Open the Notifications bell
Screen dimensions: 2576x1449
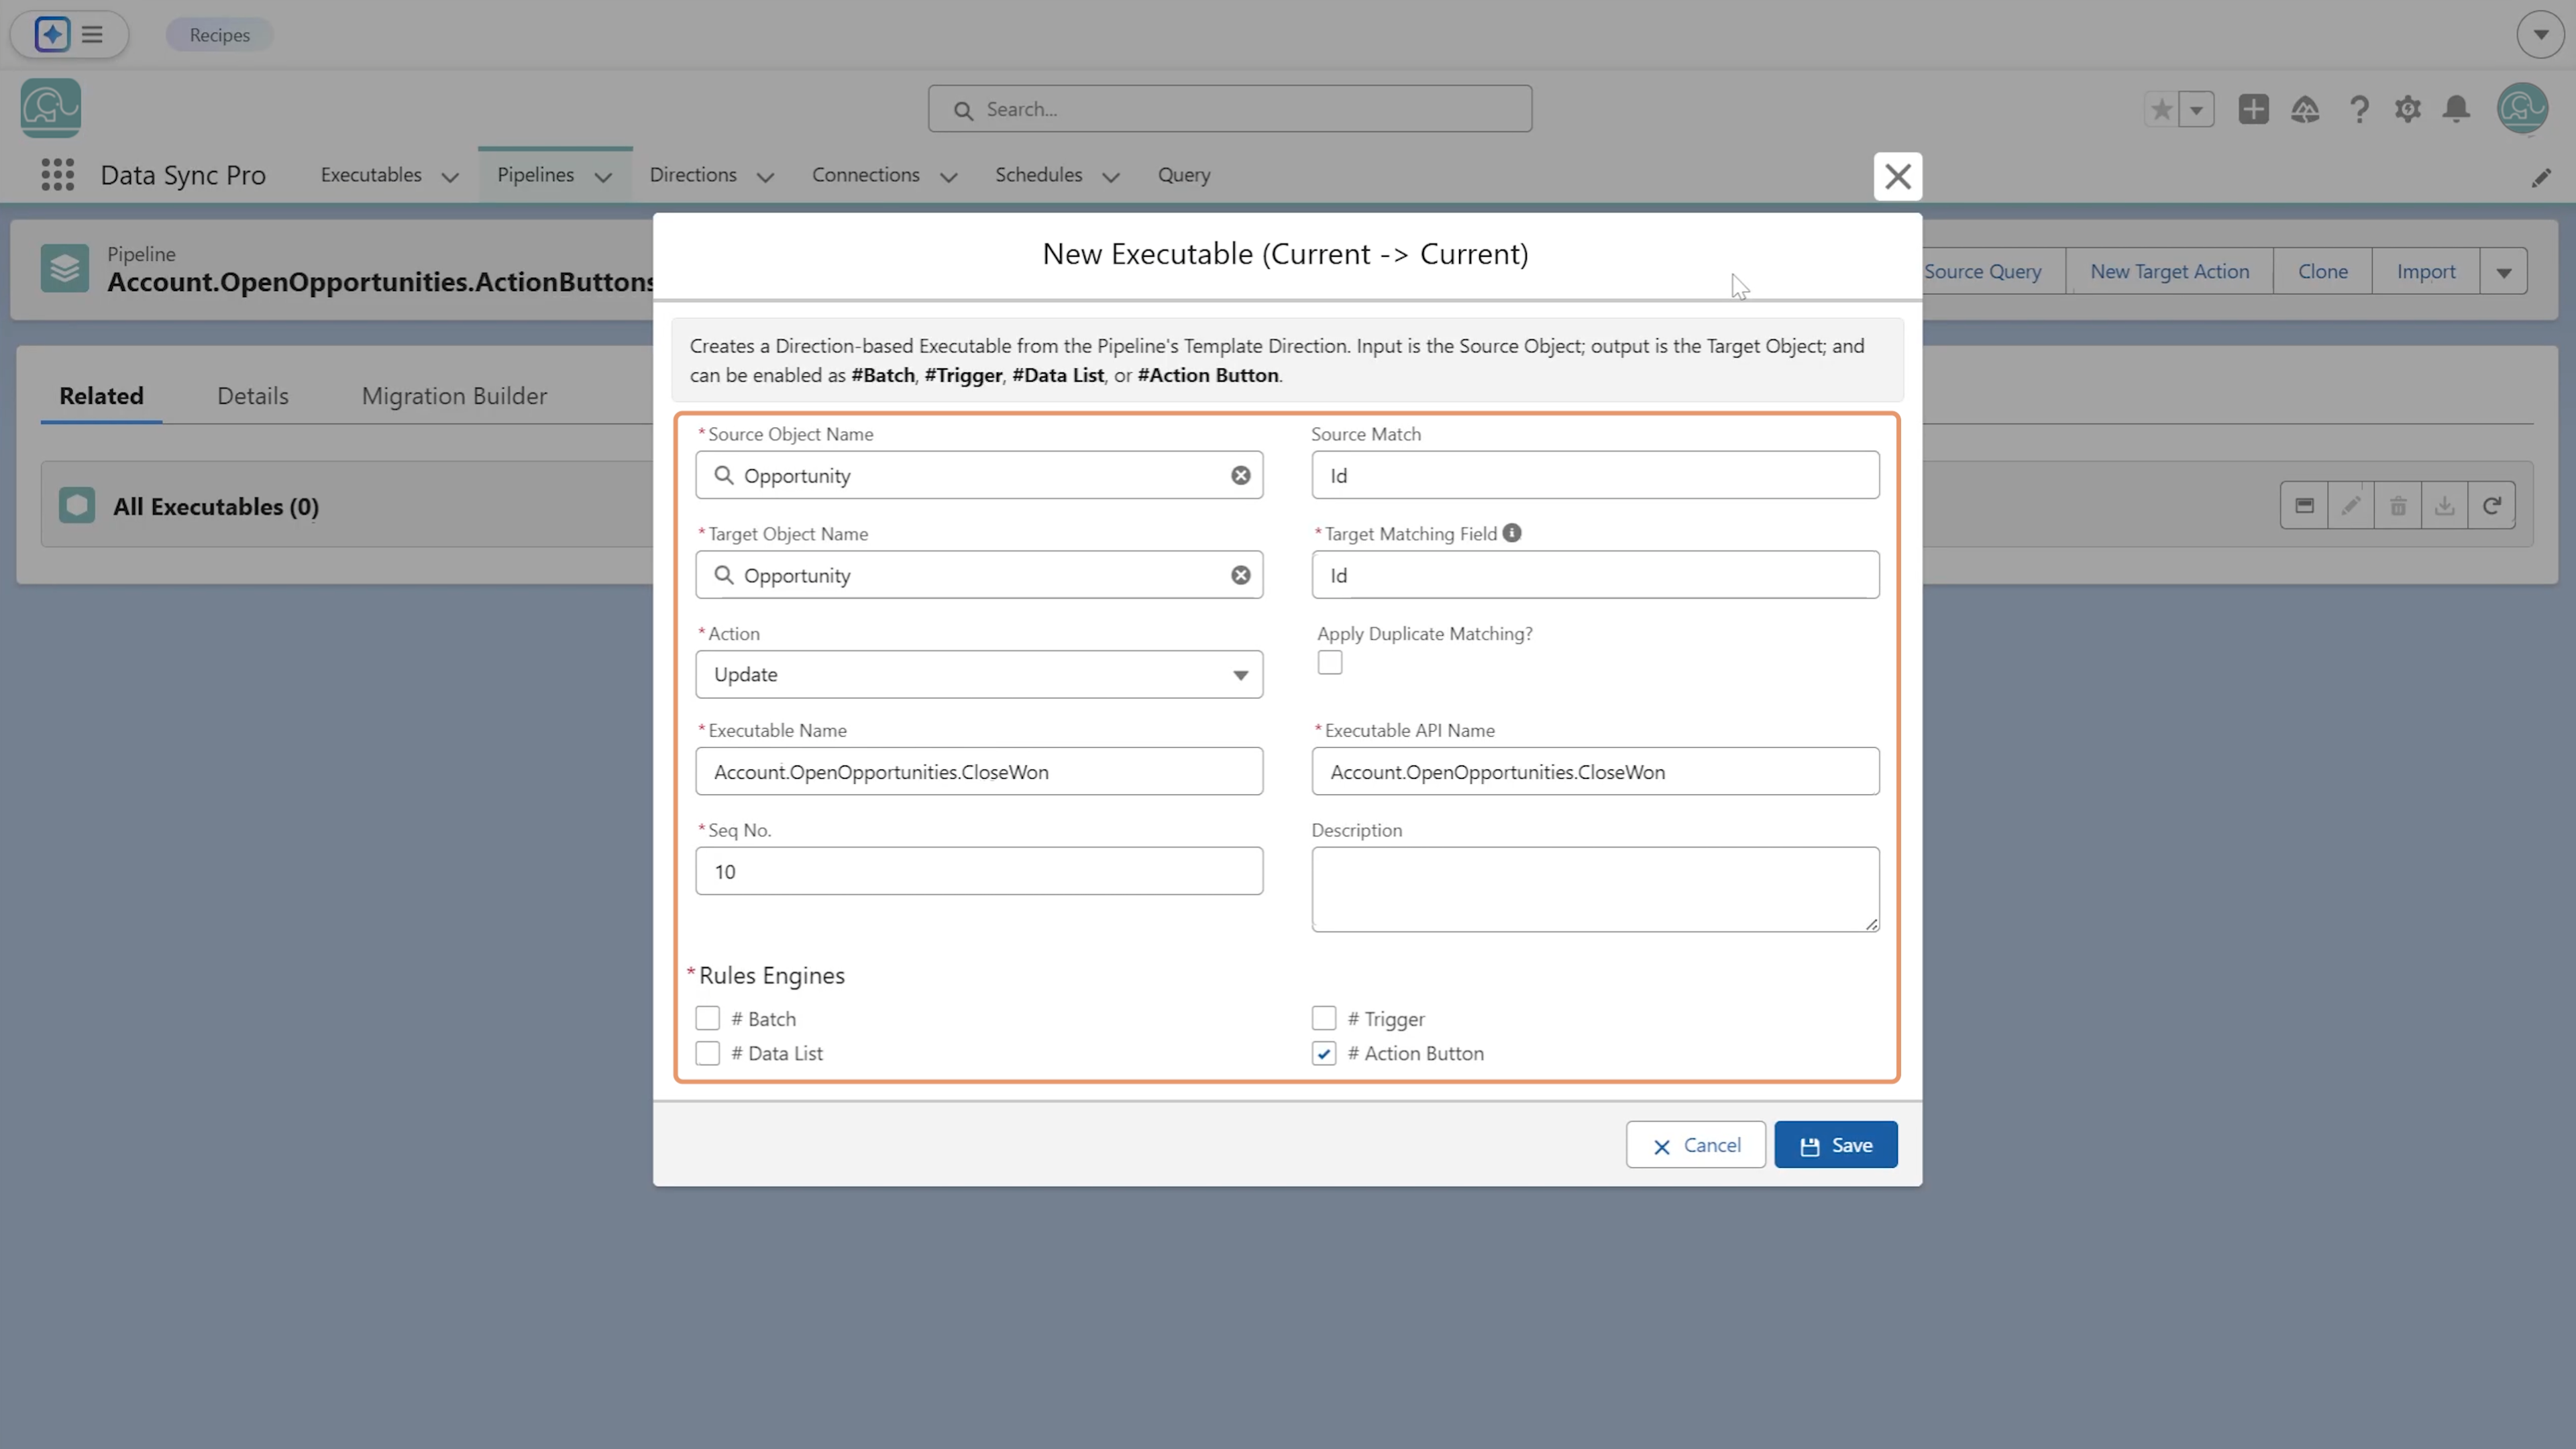pyautogui.click(x=2457, y=109)
